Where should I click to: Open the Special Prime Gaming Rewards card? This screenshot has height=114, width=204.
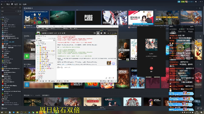[167, 18]
